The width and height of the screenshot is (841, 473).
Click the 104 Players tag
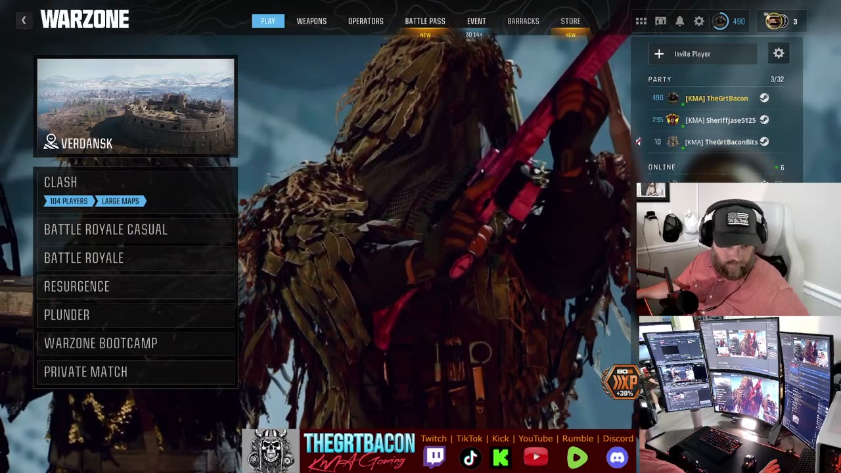coord(69,201)
